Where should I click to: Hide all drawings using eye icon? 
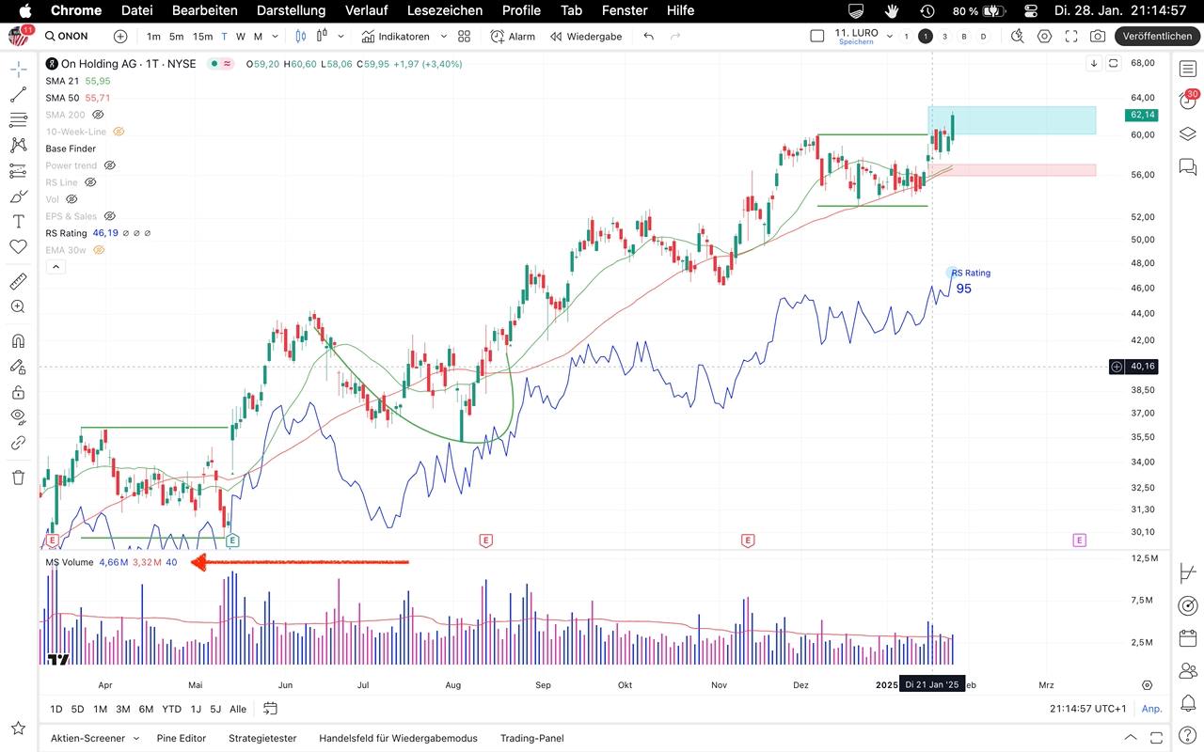18,415
